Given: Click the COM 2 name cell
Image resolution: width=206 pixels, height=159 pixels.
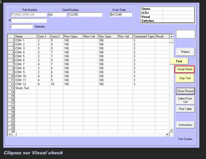Looking at the screenshot, I should 26,44.
